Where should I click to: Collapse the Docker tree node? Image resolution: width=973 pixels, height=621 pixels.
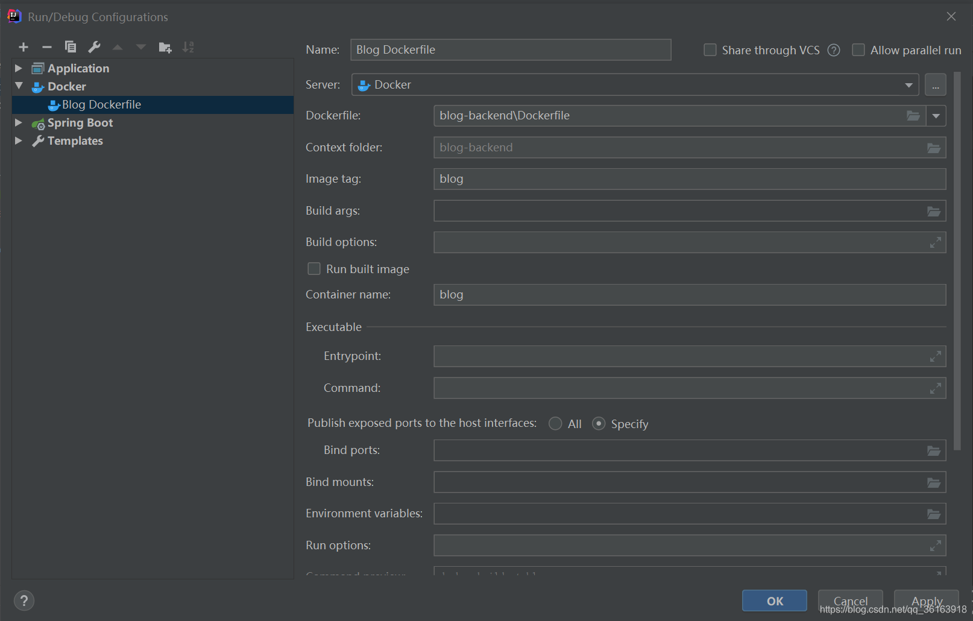coord(19,86)
